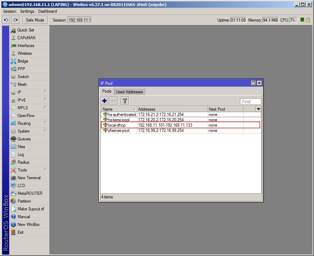
Task: Open the column selector dropdown arrow in the pool table
Action: 258,109
